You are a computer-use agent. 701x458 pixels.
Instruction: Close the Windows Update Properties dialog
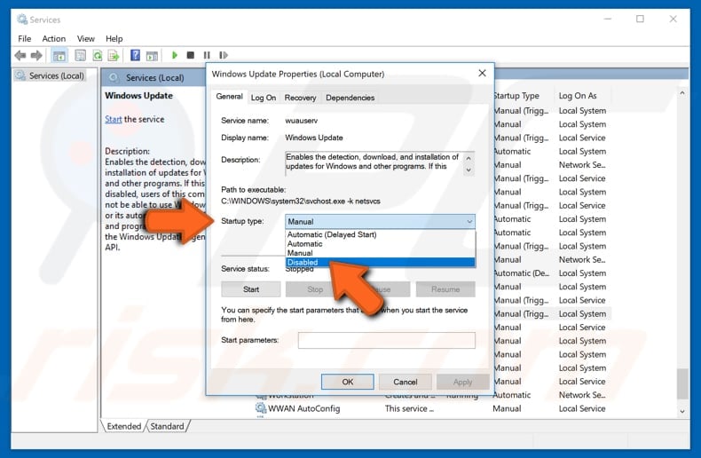[482, 73]
